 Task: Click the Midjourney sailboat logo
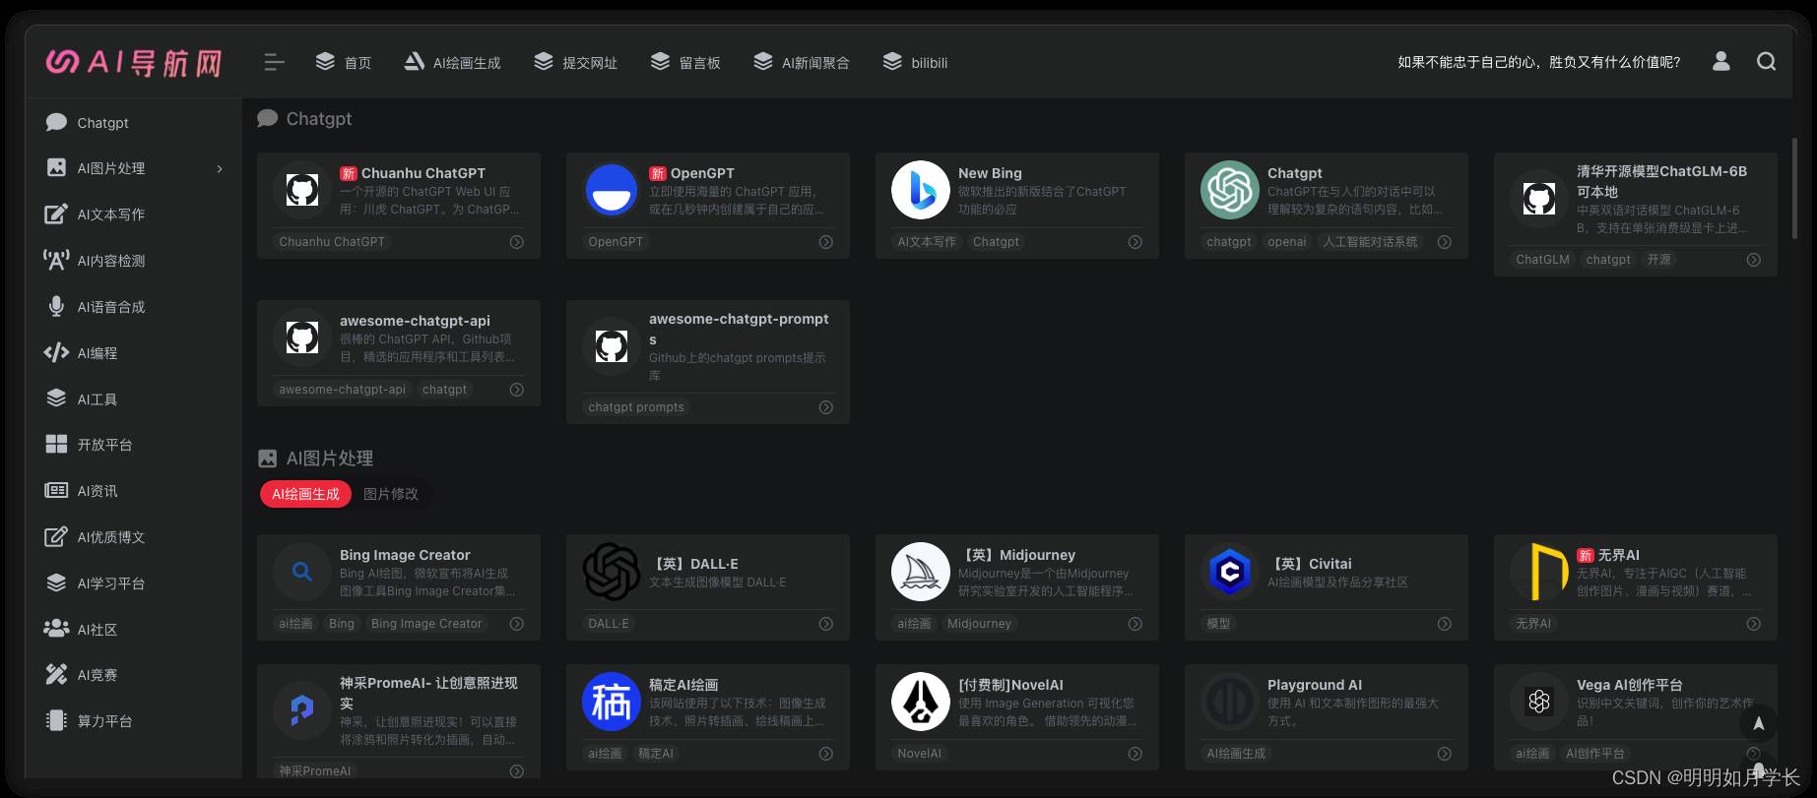pos(921,572)
